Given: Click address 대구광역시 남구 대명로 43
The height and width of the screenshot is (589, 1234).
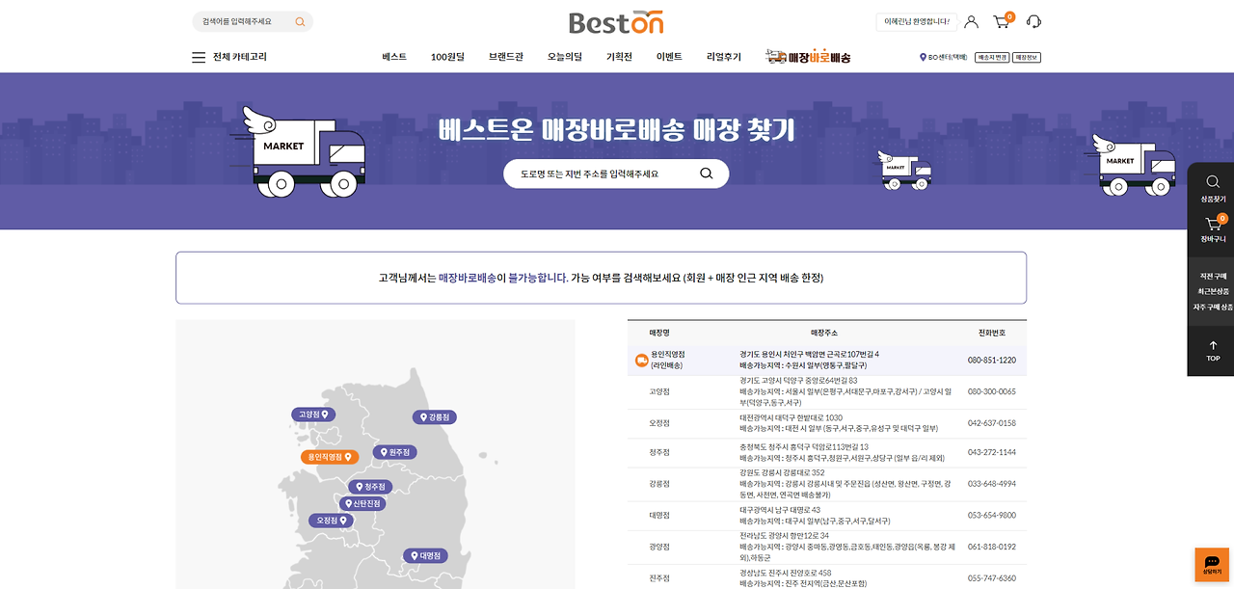Looking at the screenshot, I should coord(780,510).
